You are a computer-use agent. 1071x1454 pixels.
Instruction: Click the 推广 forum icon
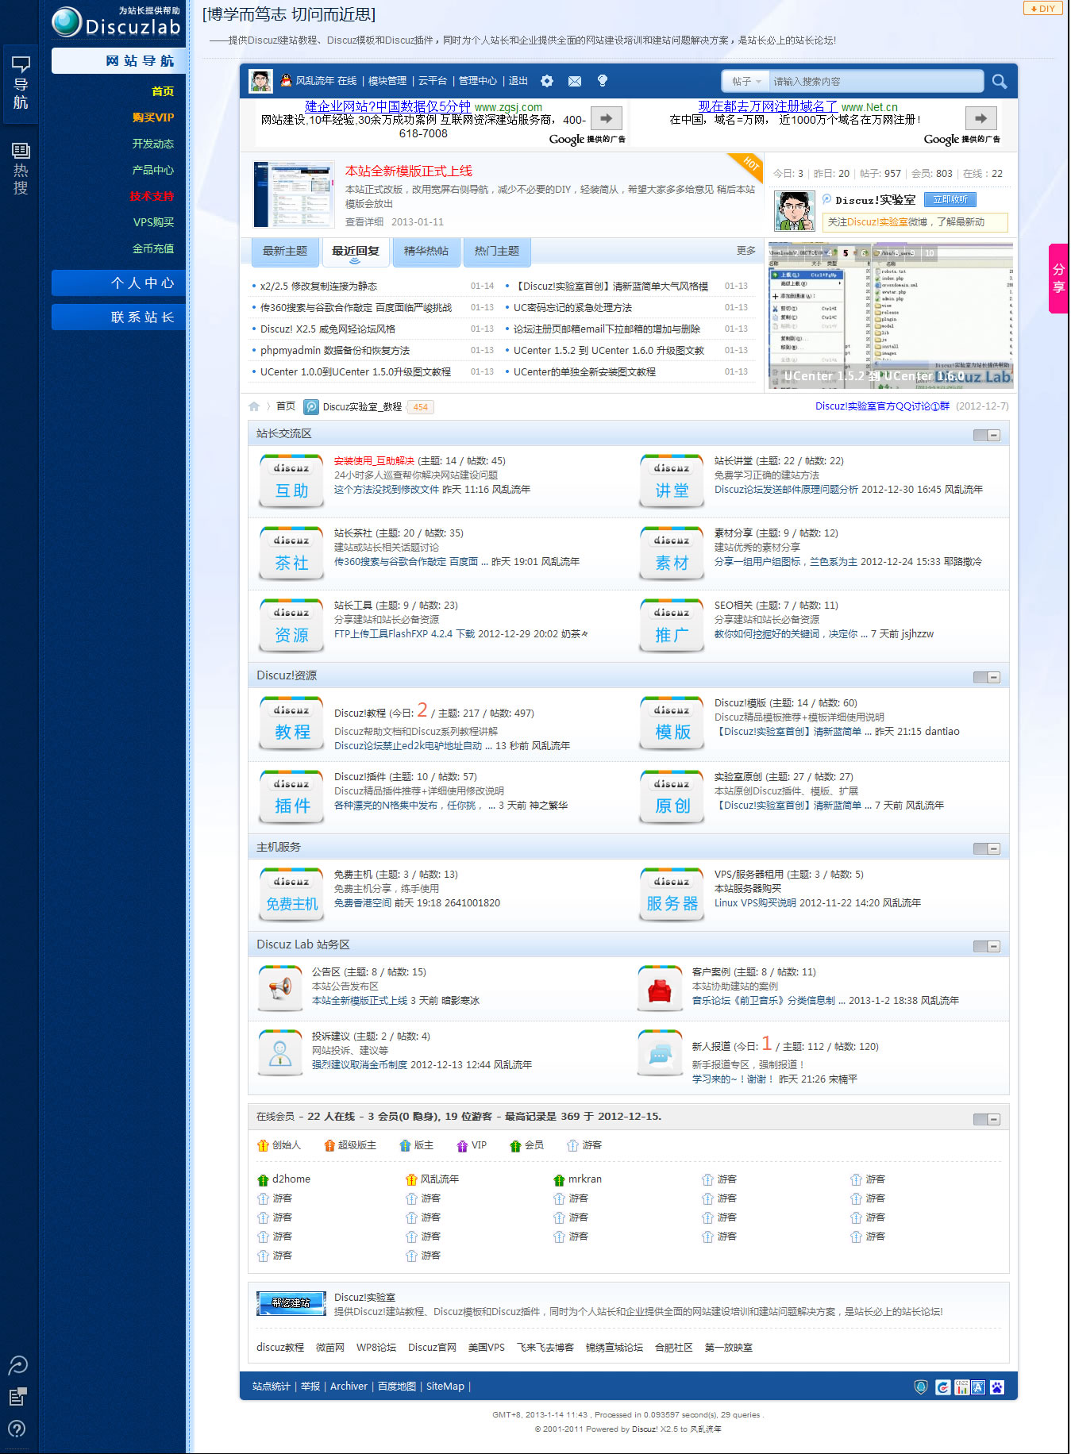(x=672, y=626)
